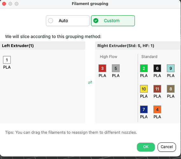This screenshot has height=159, width=181.
Task: Pick light cyan filament 9 swatch
Action: (171, 68)
